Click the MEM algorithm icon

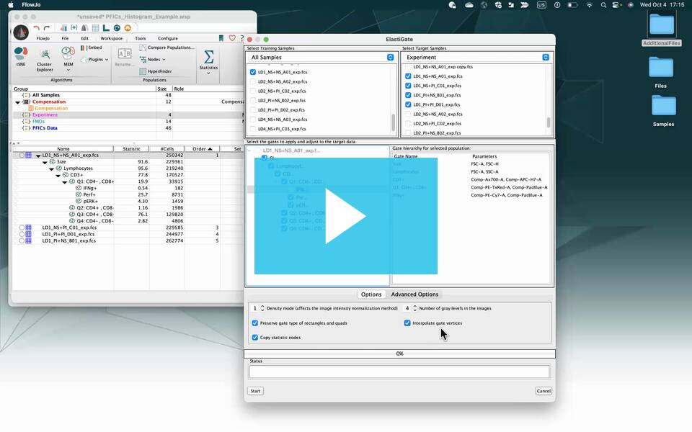click(x=68, y=53)
